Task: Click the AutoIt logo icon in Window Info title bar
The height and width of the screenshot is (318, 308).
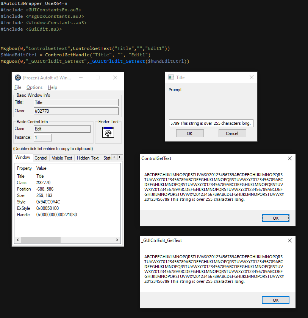Action: tap(18, 78)
